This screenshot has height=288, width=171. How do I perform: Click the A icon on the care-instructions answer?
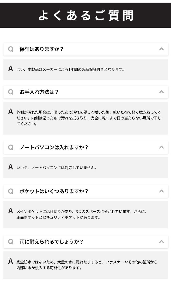tap(11, 112)
